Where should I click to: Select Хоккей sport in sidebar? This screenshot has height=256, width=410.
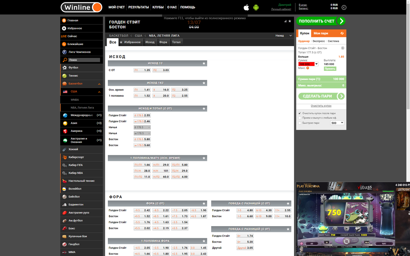coord(82,149)
